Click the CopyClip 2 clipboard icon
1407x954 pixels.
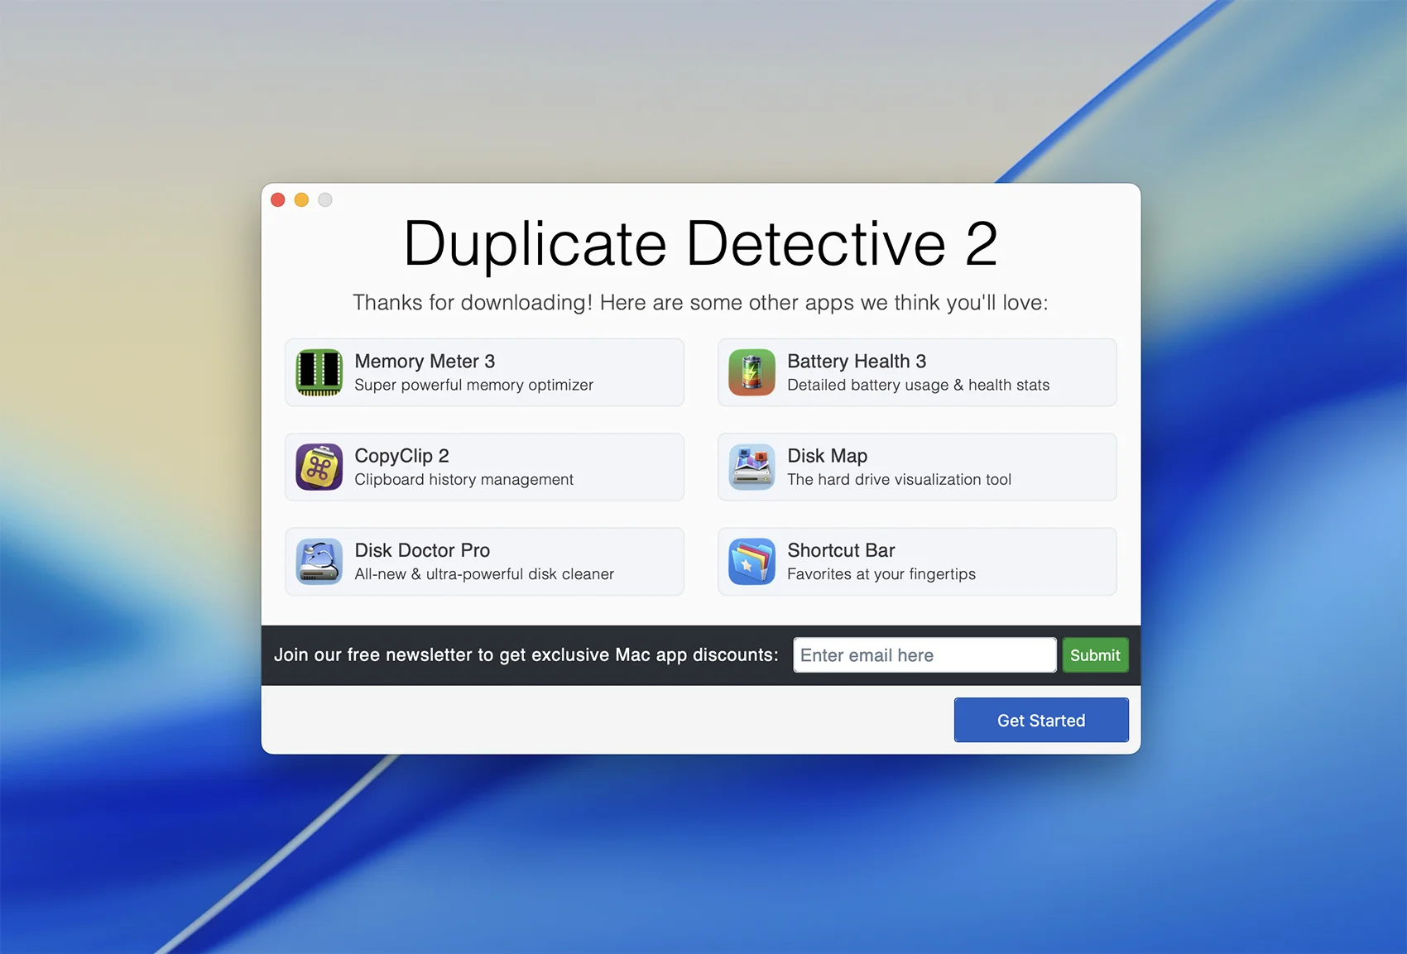click(319, 467)
